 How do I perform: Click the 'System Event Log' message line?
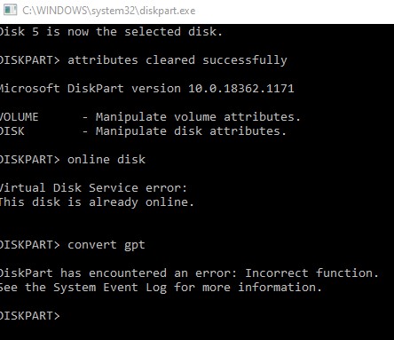coord(161,288)
